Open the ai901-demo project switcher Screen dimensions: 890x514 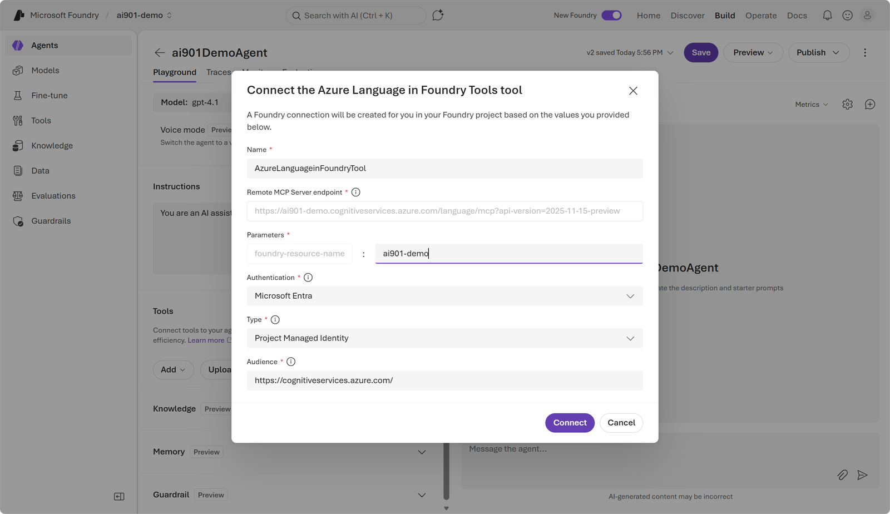[145, 16]
